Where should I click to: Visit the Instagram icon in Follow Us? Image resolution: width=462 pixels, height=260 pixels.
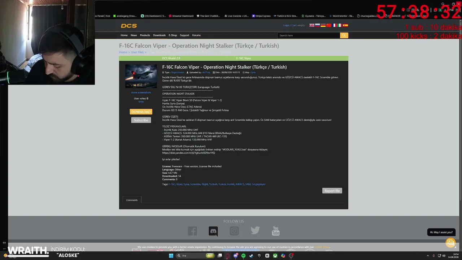coord(234,231)
